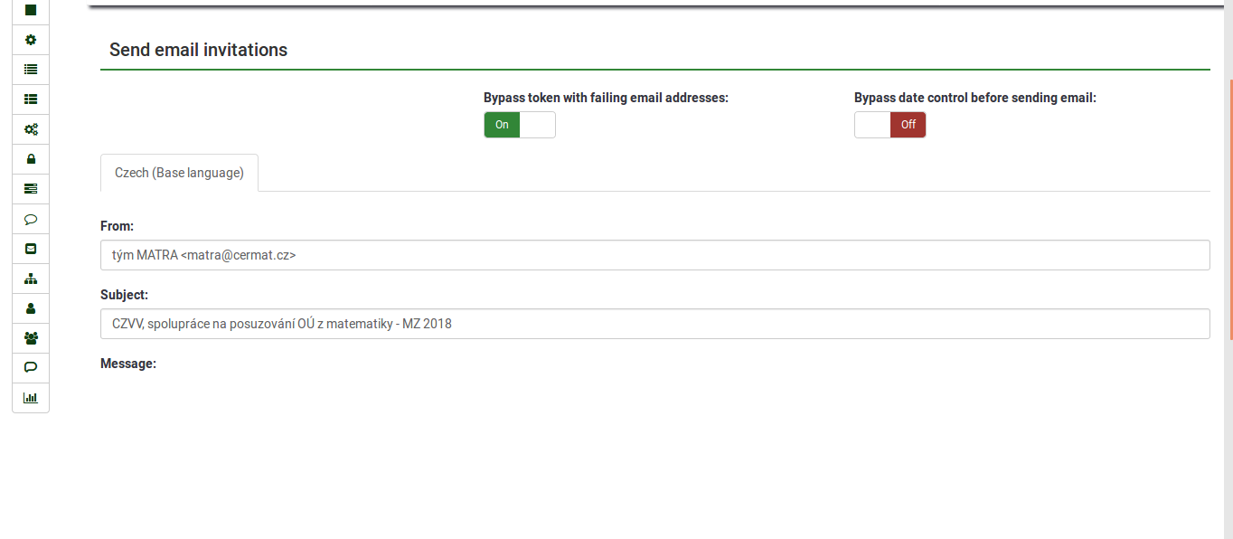This screenshot has width=1233, height=539.
Task: Click the rounded-square comment bubble icon
Action: [31, 368]
